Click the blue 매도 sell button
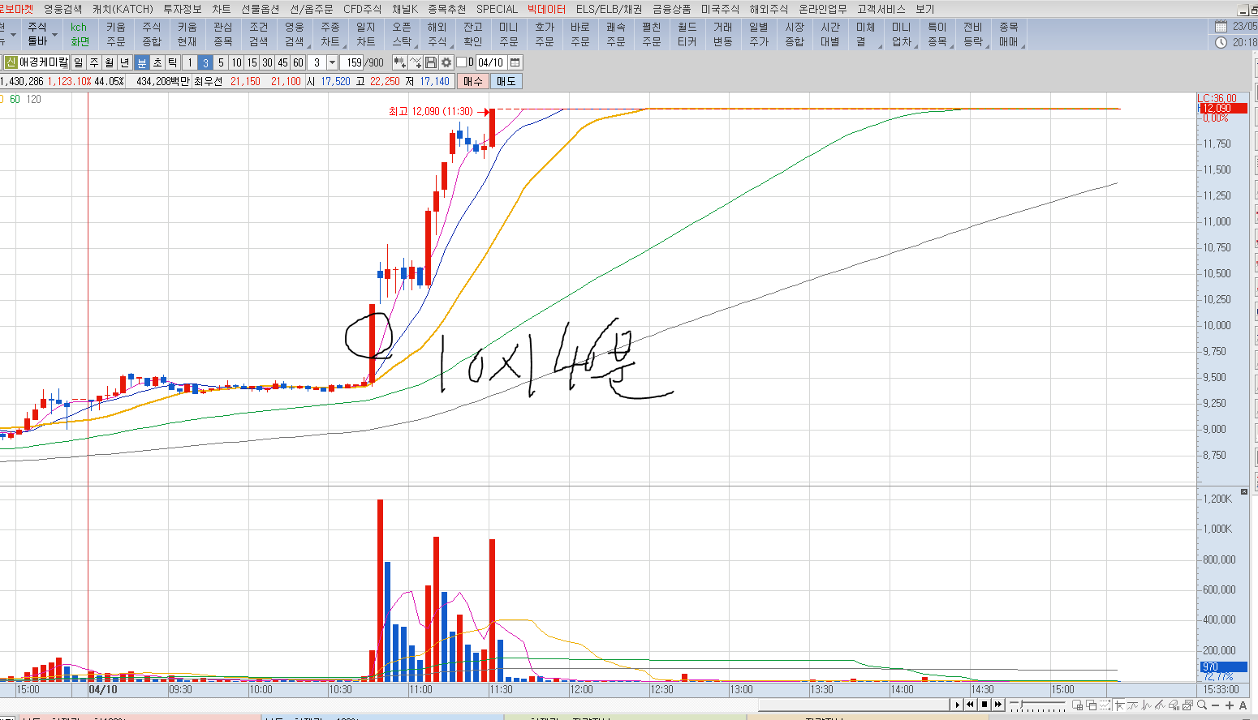Screen dimensions: 1258x720 coord(506,81)
